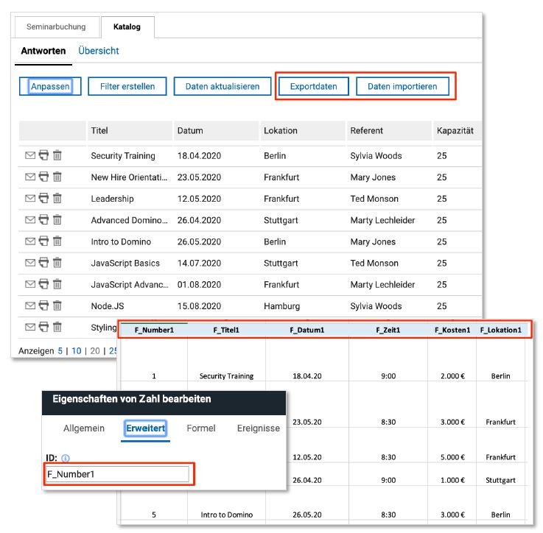The height and width of the screenshot is (533, 543).
Task: Sort by Titel column header
Action: coord(130,130)
